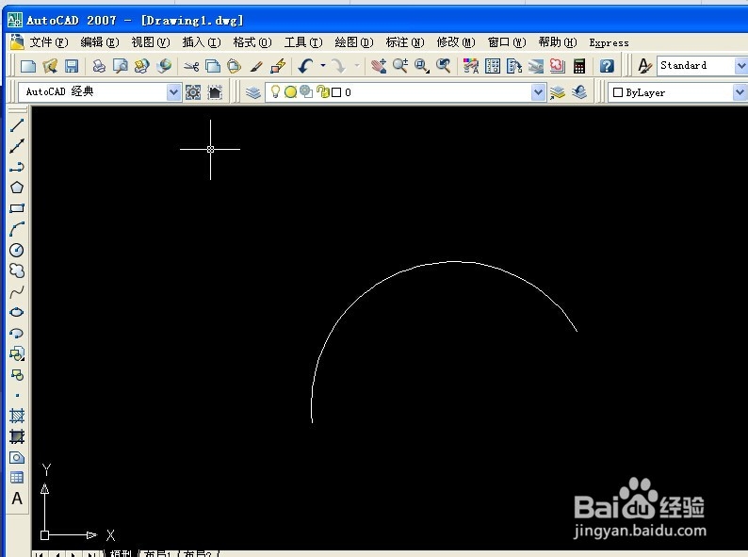Toggle layer 0 on/off light bulb
The image size is (748, 557).
pyautogui.click(x=275, y=91)
